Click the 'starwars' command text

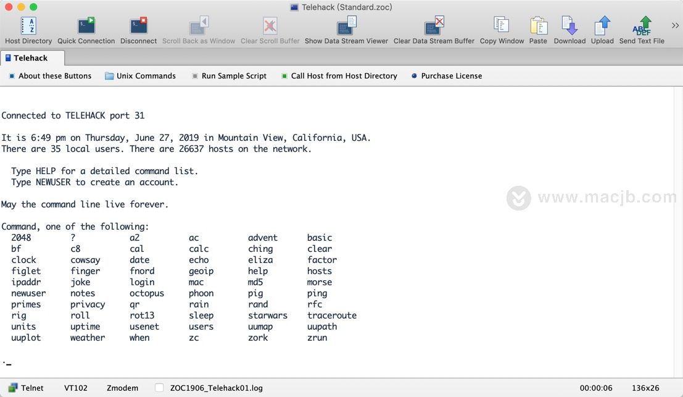[267, 315]
